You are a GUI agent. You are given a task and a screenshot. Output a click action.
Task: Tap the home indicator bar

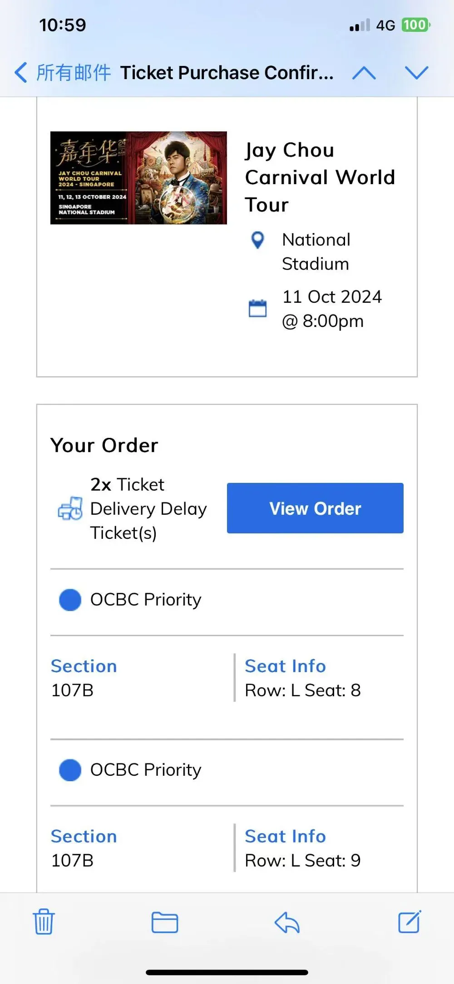coord(227,972)
